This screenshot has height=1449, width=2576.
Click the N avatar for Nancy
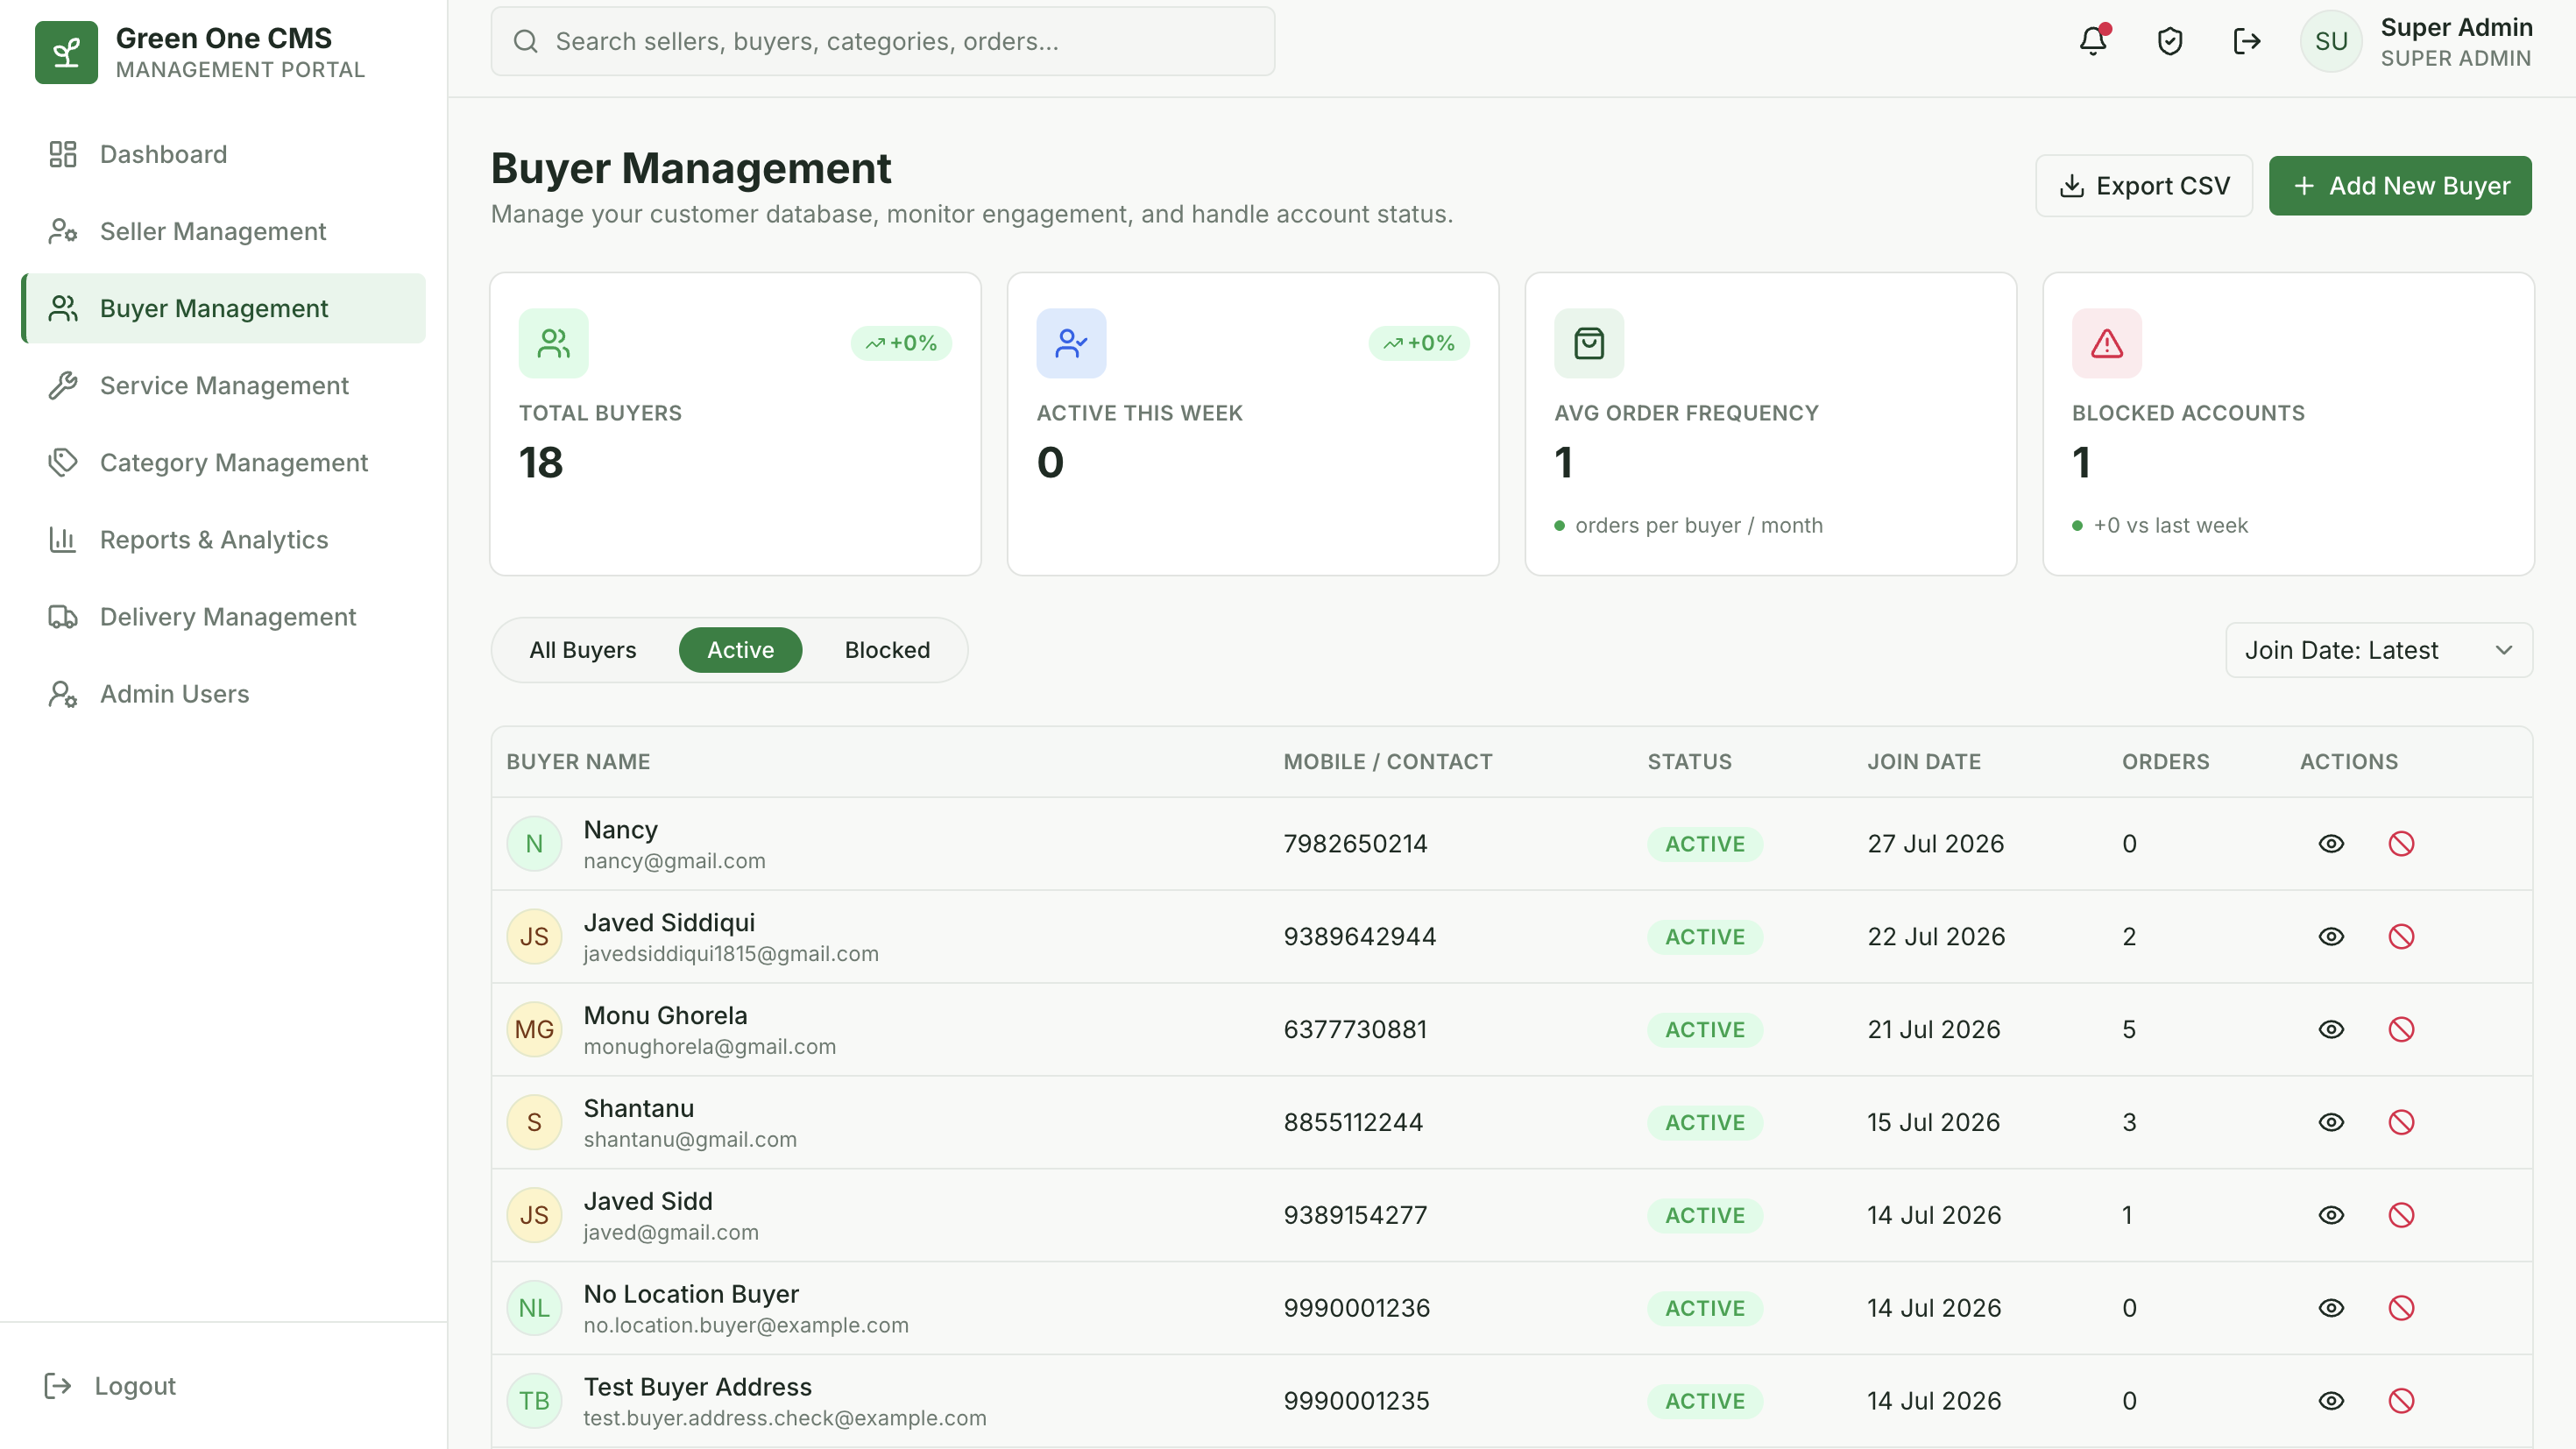point(534,844)
